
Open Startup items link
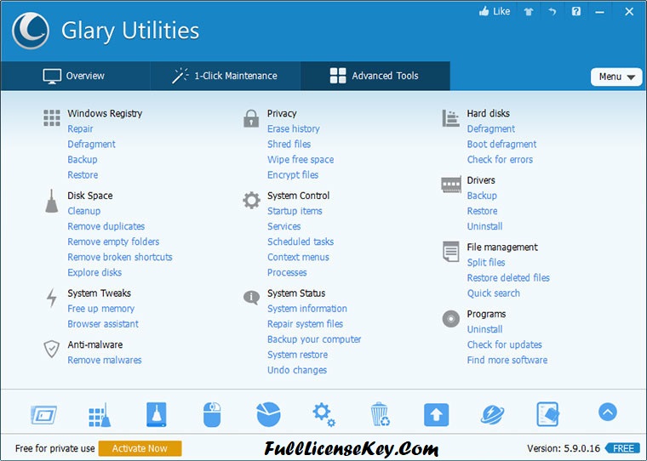[x=295, y=211]
